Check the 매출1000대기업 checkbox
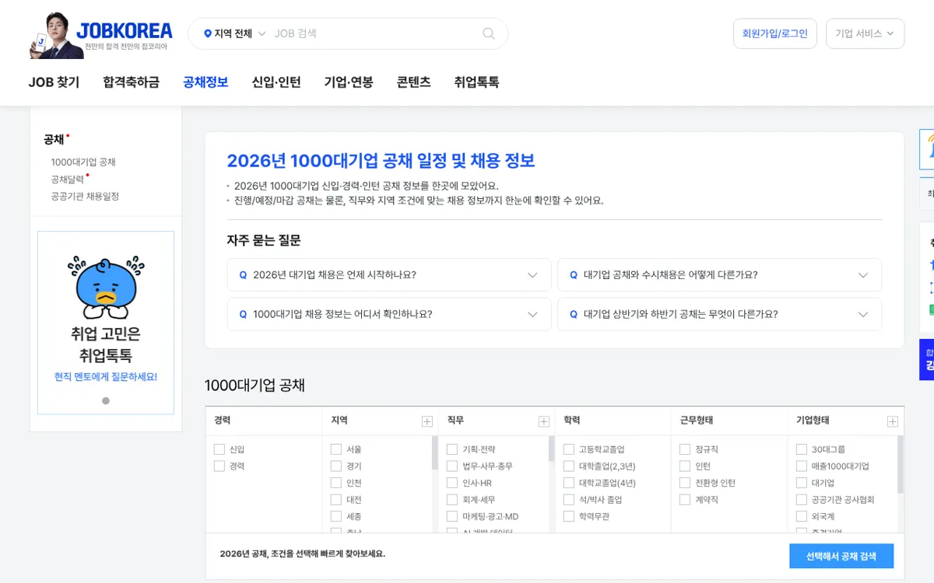The image size is (934, 583). 802,466
